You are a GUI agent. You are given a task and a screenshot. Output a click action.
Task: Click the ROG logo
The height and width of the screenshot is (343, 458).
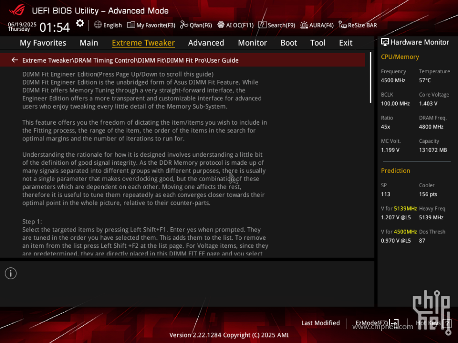coord(17,10)
